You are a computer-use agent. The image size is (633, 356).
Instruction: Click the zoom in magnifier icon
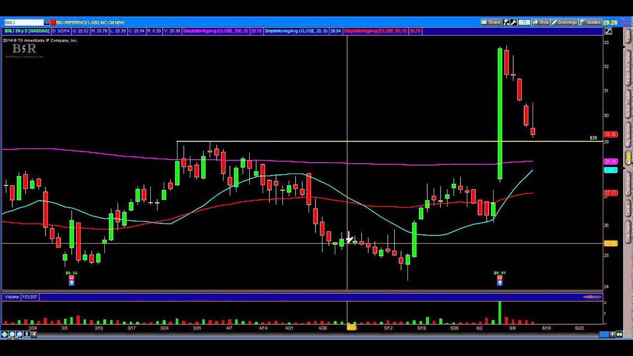pyautogui.click(x=12, y=335)
